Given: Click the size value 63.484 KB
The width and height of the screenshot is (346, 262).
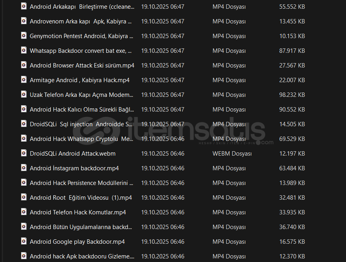Looking at the screenshot, I should (292, 168).
